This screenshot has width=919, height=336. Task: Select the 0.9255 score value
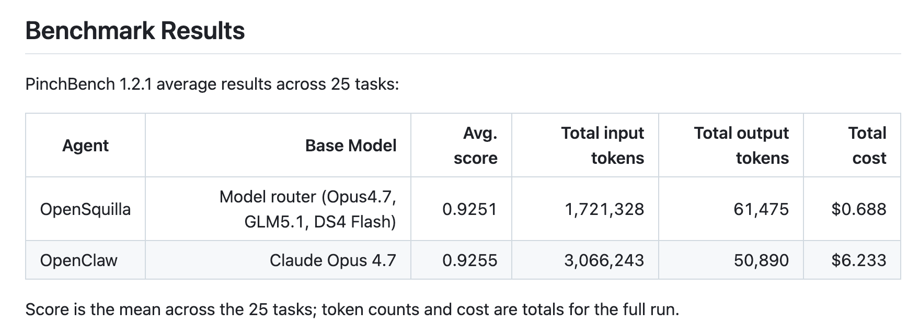[469, 260]
